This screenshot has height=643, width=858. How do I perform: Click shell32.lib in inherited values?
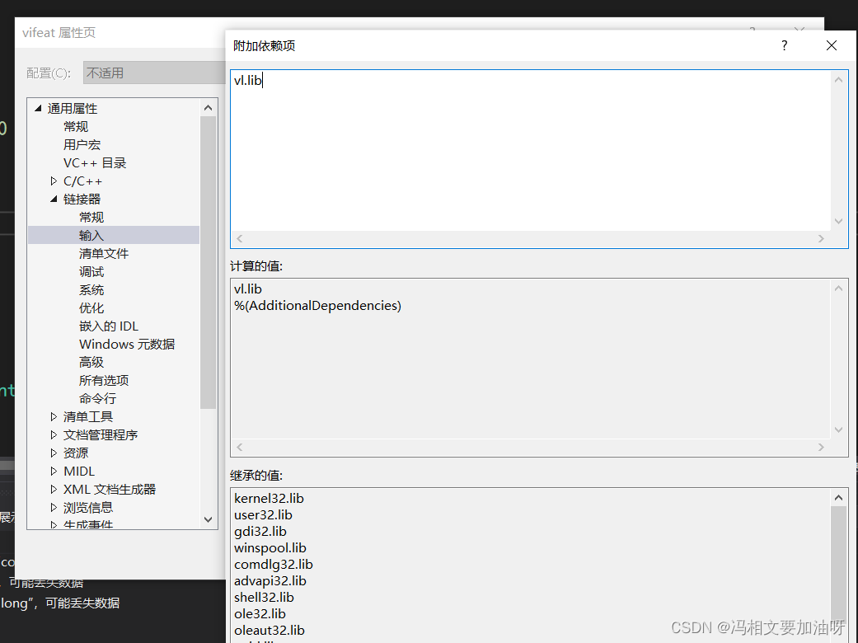[x=265, y=597]
